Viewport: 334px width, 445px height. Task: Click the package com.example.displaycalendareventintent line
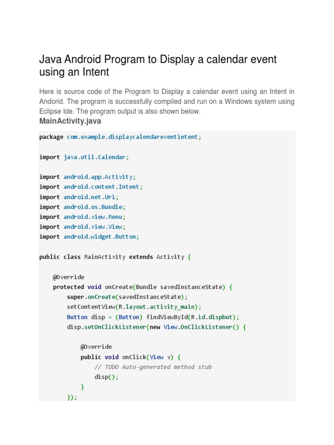click(120, 137)
